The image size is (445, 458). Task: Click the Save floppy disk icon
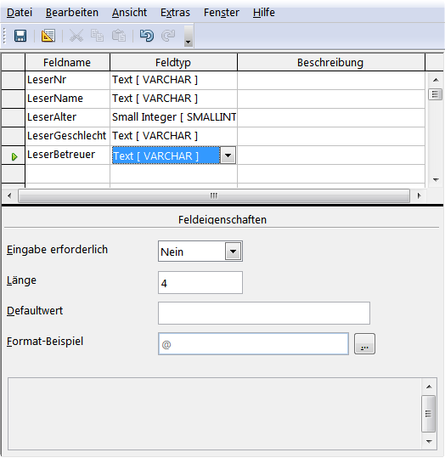(20, 36)
